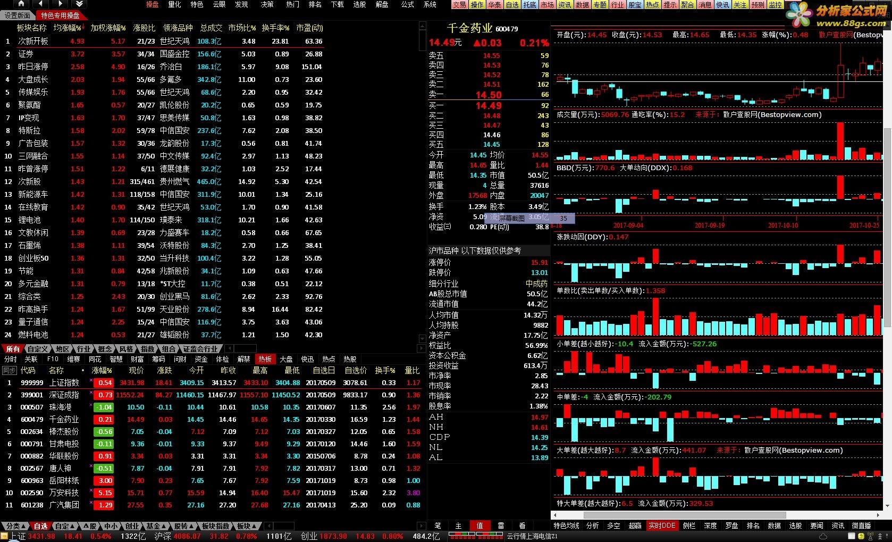The width and height of the screenshot is (892, 542).
Task: Toggle the 看 panel button below quote
Action: coord(522,526)
